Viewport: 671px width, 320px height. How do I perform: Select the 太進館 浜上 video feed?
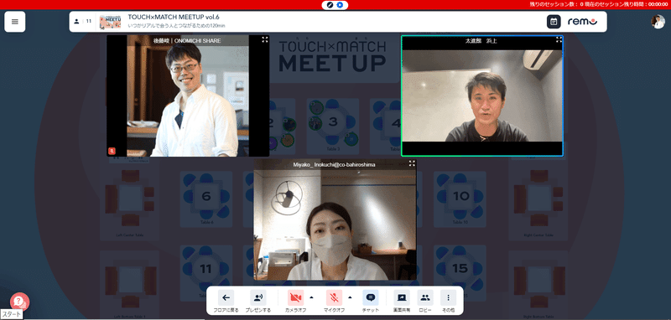(x=482, y=95)
